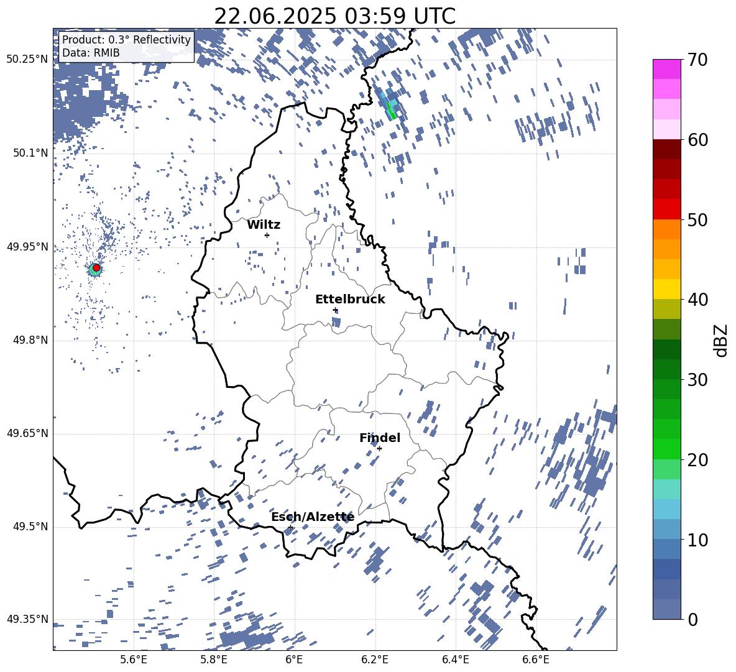Click the 6.4°E longitude label

tap(456, 660)
